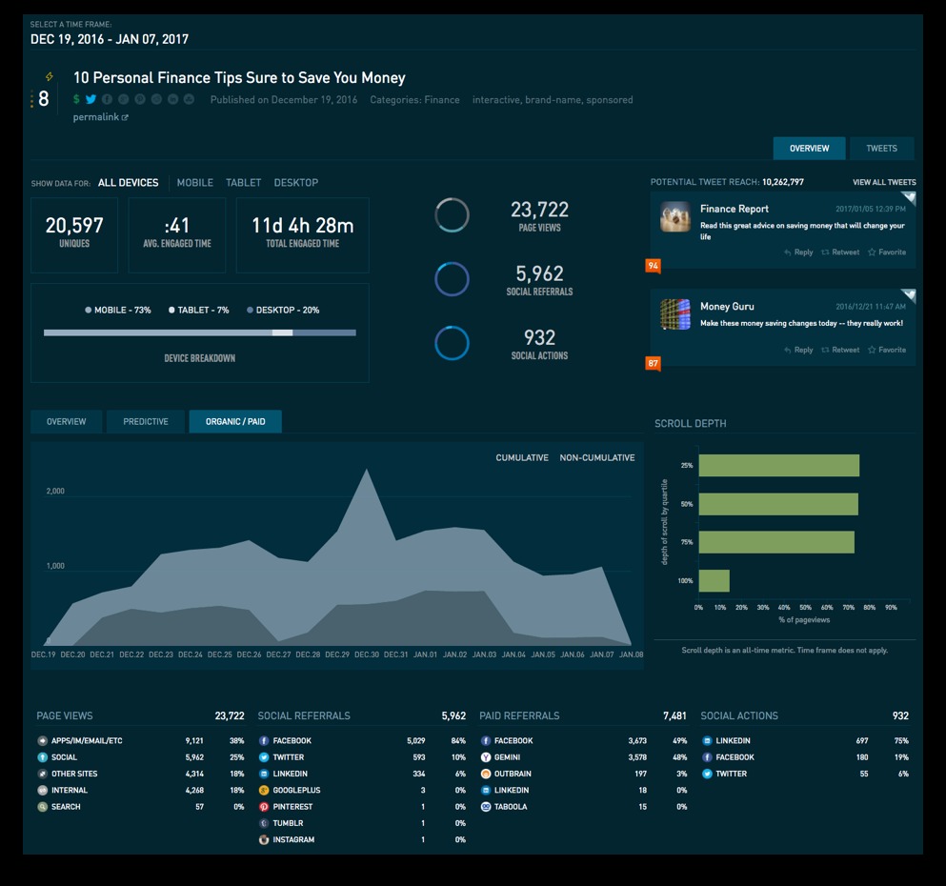Click the green dollar sign sponsored icon
Screen dimensions: 946x886
tap(76, 100)
